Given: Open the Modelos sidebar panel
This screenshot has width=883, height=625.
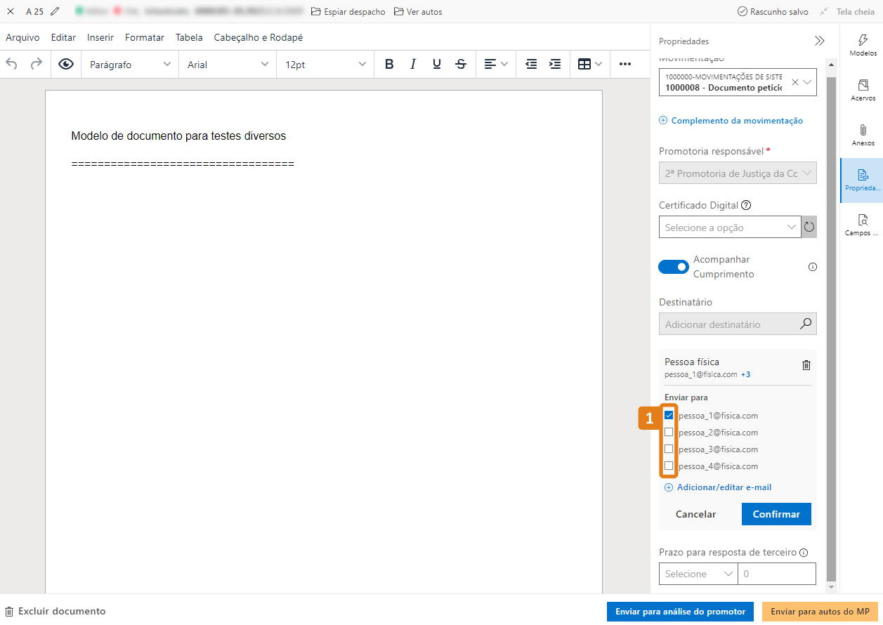Looking at the screenshot, I should [x=863, y=45].
